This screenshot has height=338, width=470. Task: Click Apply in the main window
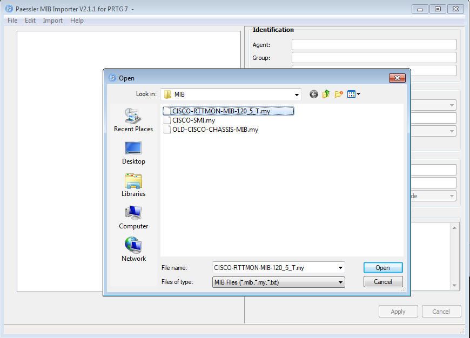click(x=398, y=312)
